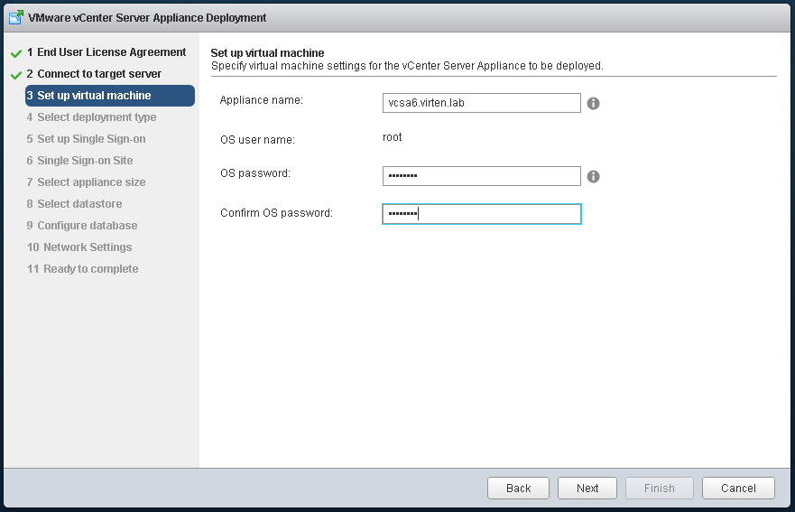Click the 'Confirm OS password:' label
The height and width of the screenshot is (512, 795).
click(x=276, y=213)
